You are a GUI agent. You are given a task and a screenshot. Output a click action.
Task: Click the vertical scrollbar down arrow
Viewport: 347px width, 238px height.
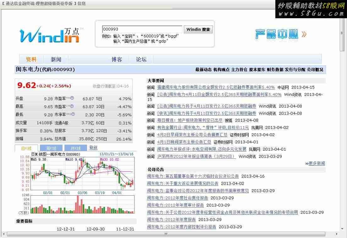[342, 229]
